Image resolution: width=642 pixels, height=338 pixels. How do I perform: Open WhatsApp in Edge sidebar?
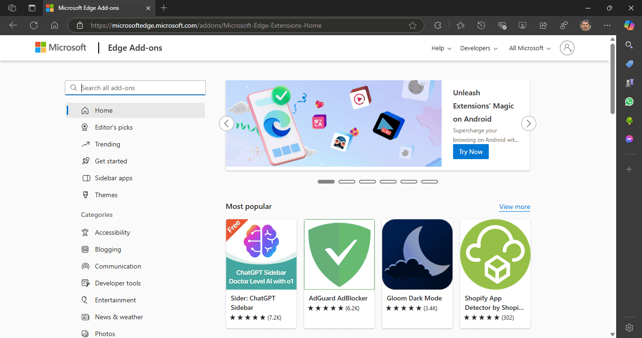click(629, 101)
